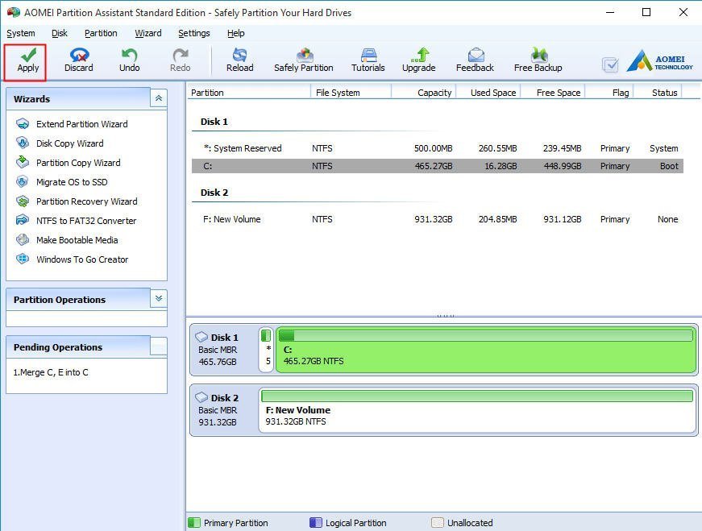Sort by Capacity column header
This screenshot has height=531, width=702.
(x=423, y=93)
